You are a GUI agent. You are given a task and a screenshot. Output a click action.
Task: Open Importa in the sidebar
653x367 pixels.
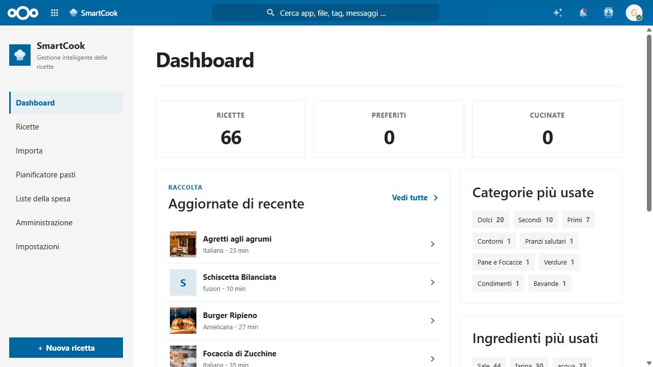tap(66, 150)
